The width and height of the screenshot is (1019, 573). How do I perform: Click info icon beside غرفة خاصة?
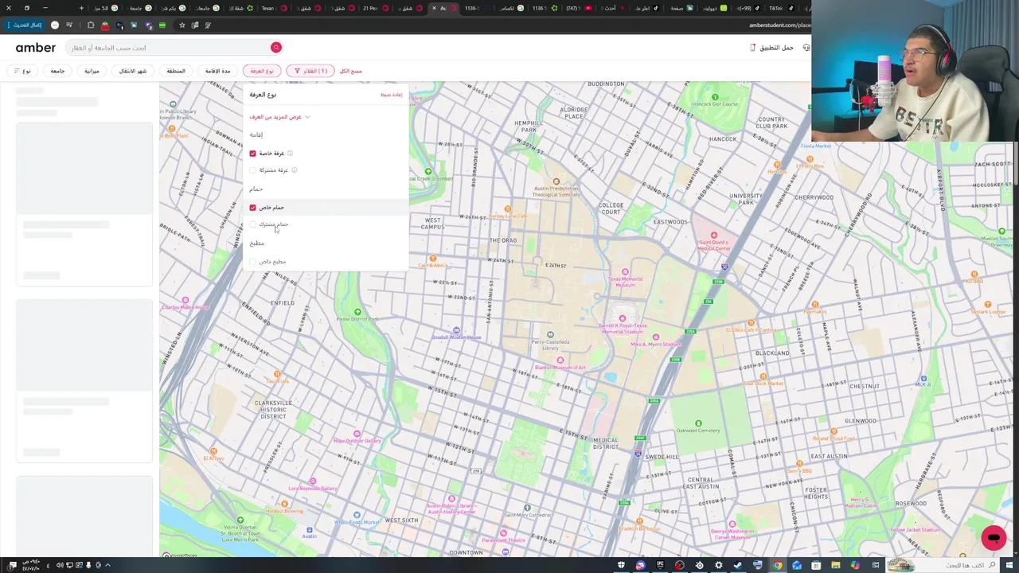click(x=290, y=153)
